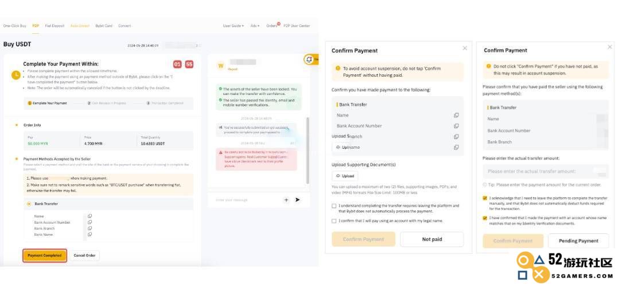Switch to P2P tab

pyautogui.click(x=36, y=26)
